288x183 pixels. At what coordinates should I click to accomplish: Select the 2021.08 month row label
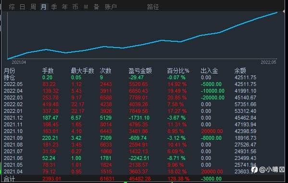click(x=13, y=145)
